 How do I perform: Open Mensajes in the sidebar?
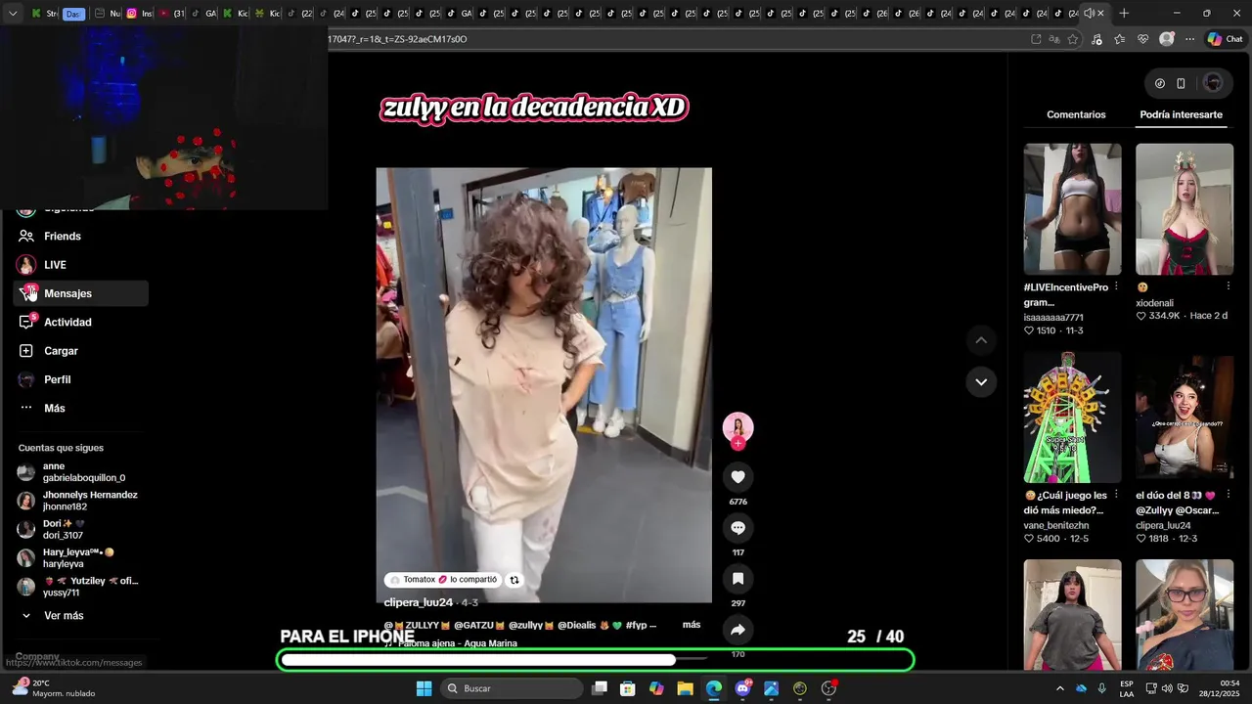[80, 293]
